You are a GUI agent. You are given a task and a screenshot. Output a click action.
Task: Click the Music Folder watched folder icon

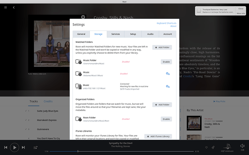(x=78, y=61)
